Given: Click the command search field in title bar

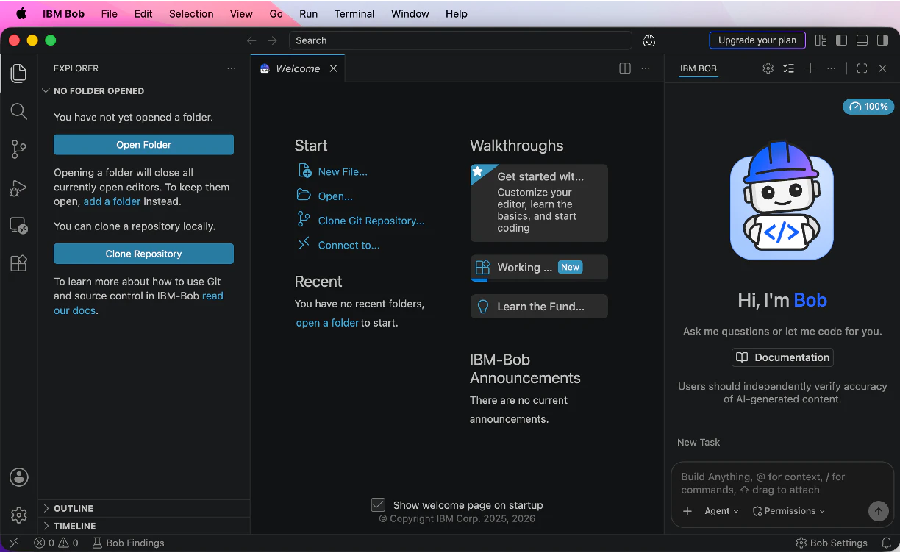Looking at the screenshot, I should [x=460, y=40].
